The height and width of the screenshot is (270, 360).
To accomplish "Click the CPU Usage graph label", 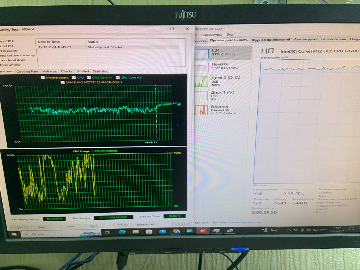I will tap(81, 151).
